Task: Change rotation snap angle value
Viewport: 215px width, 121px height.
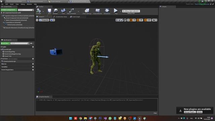Action: coord(141,20)
